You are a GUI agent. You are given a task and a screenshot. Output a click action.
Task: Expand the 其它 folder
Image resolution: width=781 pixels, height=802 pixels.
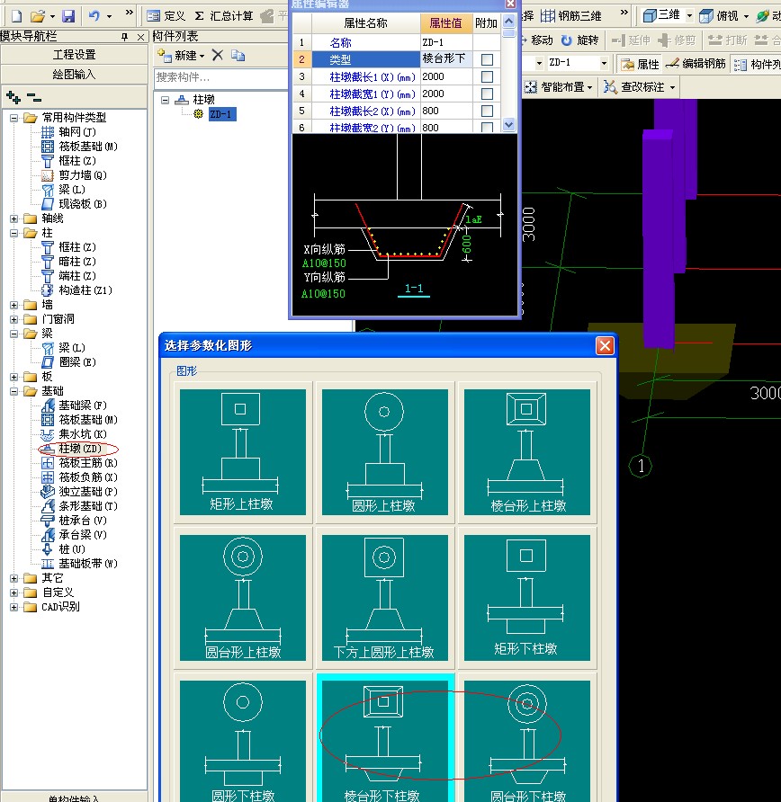14,578
